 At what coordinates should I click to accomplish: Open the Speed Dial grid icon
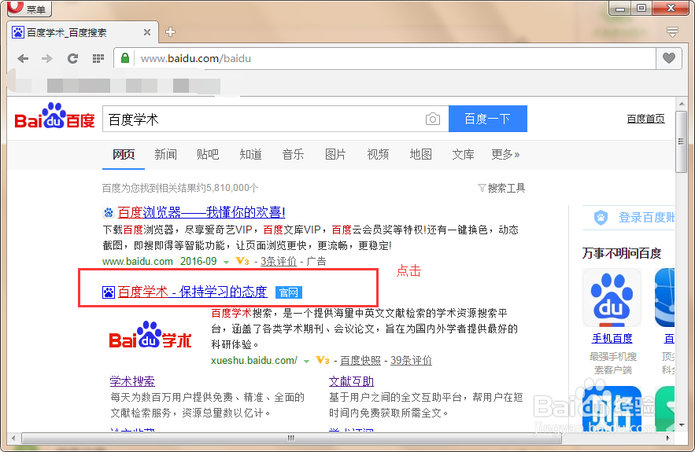98,58
